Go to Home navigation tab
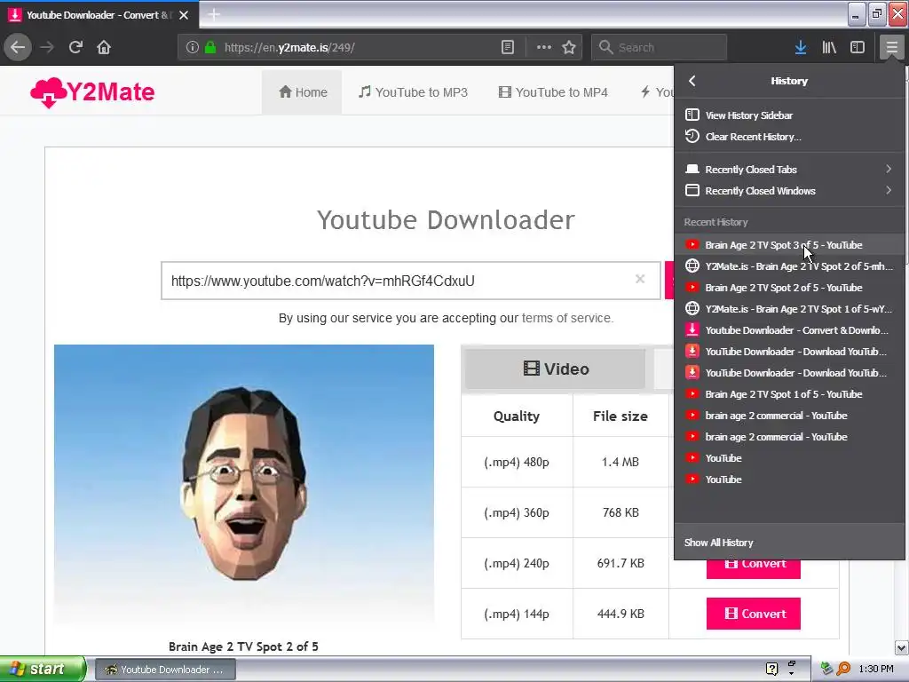The height and width of the screenshot is (682, 909). pyautogui.click(x=302, y=92)
